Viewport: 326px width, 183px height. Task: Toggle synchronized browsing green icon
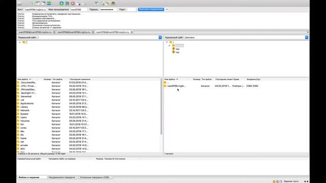107,4
